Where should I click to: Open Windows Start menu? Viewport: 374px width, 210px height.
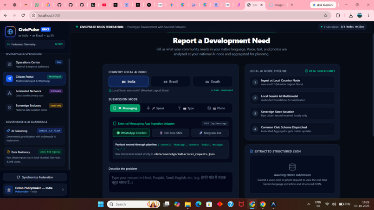pyautogui.click(x=101, y=204)
